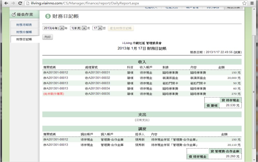Click the 20,110 元 transfer amount

234,145
